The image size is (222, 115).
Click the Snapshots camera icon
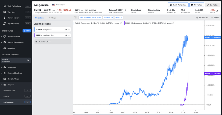click(5, 67)
